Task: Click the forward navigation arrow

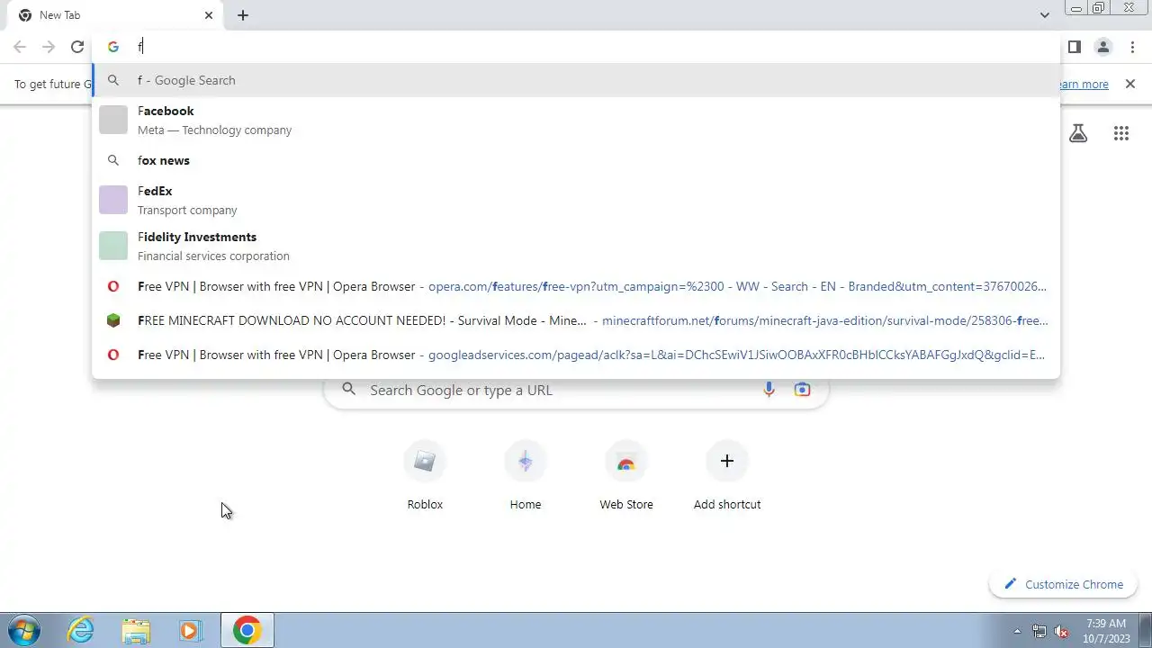Action: (49, 47)
